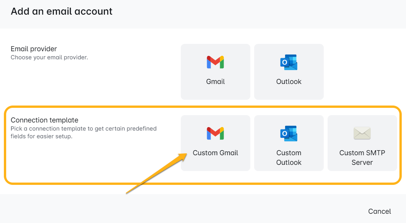This screenshot has width=406, height=223.
Task: Click the Outlook logo under Email provider
Action: click(289, 62)
